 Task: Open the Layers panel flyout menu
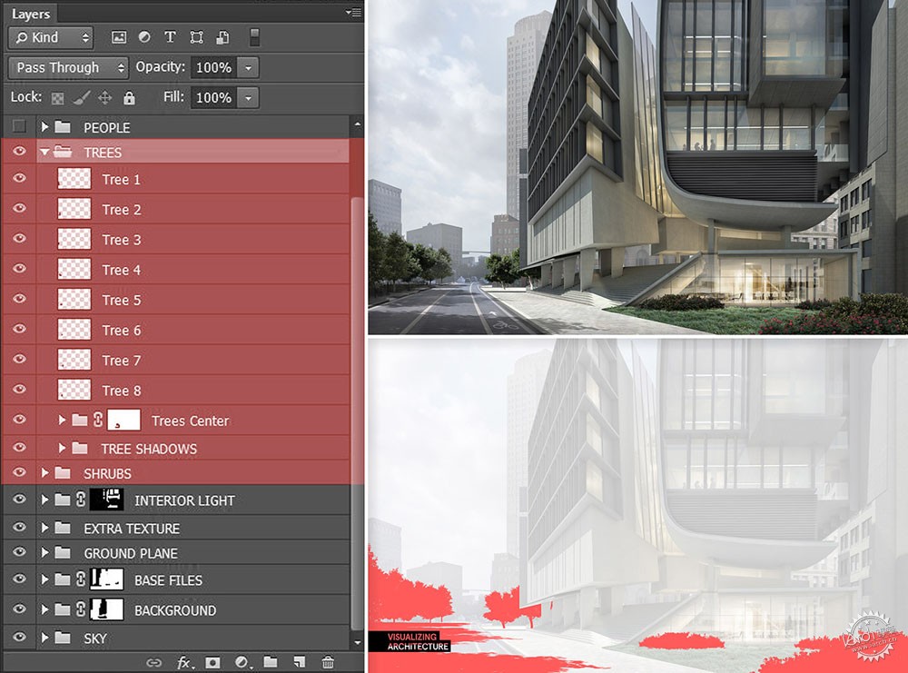pyautogui.click(x=352, y=12)
